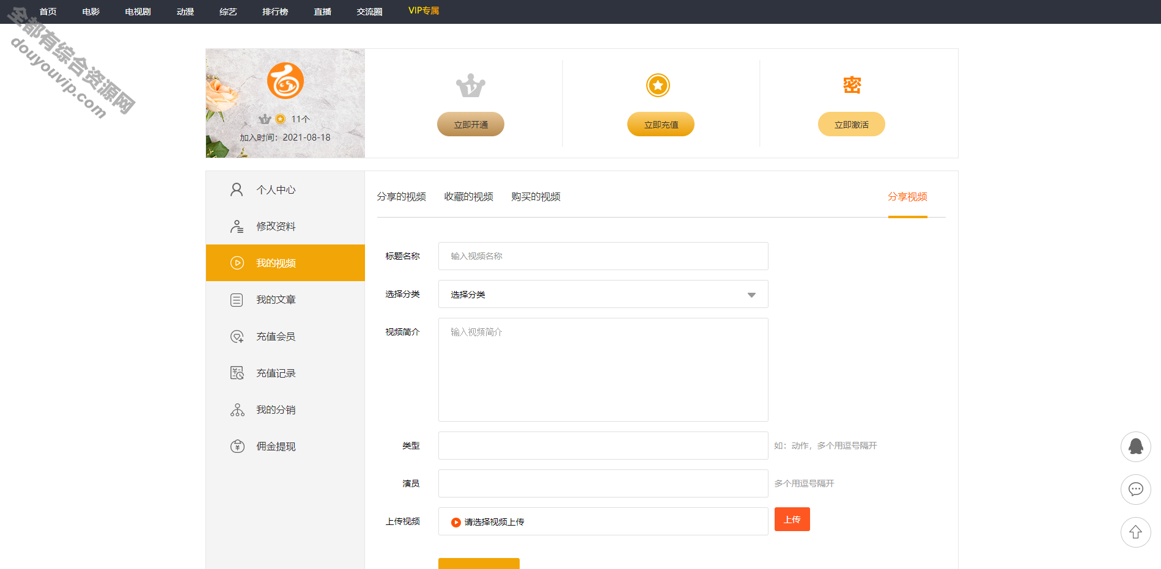Screen dimensions: 1161x569
Task: Click the 个人中心 person icon
Action: [237, 189]
